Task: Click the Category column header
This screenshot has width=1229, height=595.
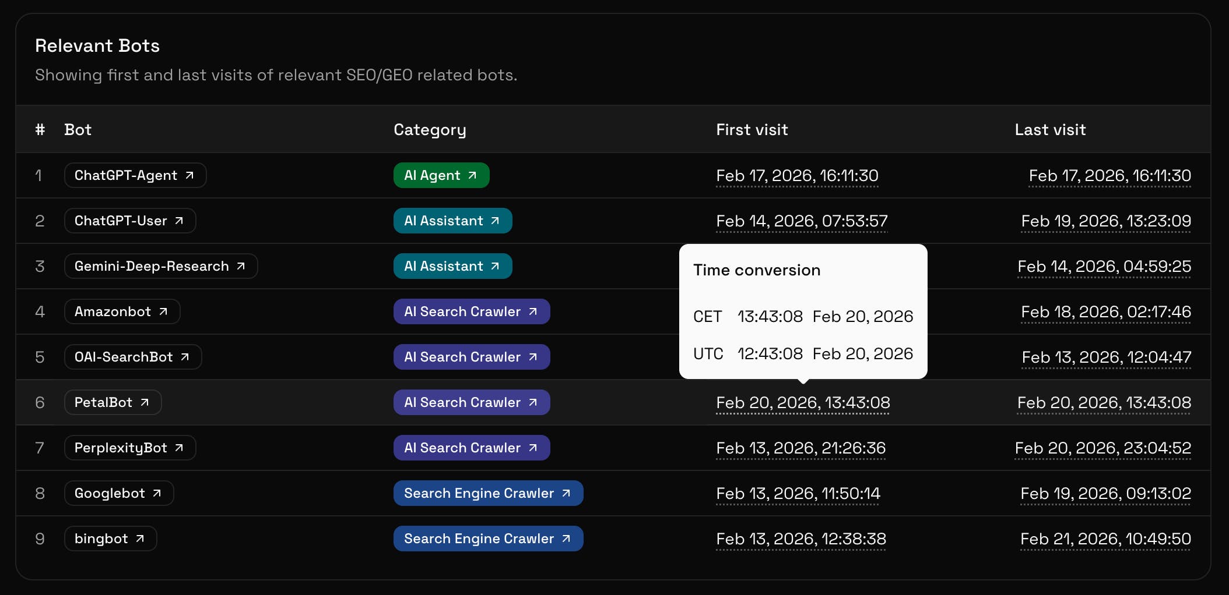Action: (430, 129)
